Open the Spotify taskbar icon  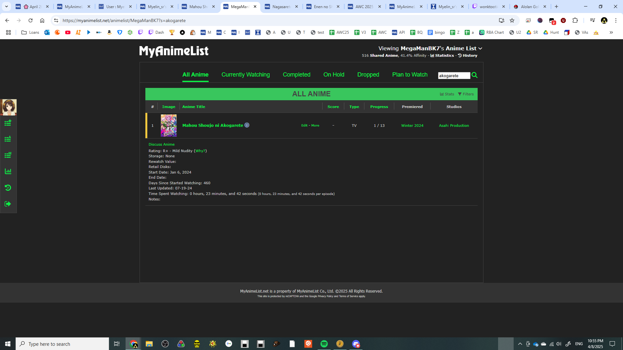pyautogui.click(x=324, y=344)
